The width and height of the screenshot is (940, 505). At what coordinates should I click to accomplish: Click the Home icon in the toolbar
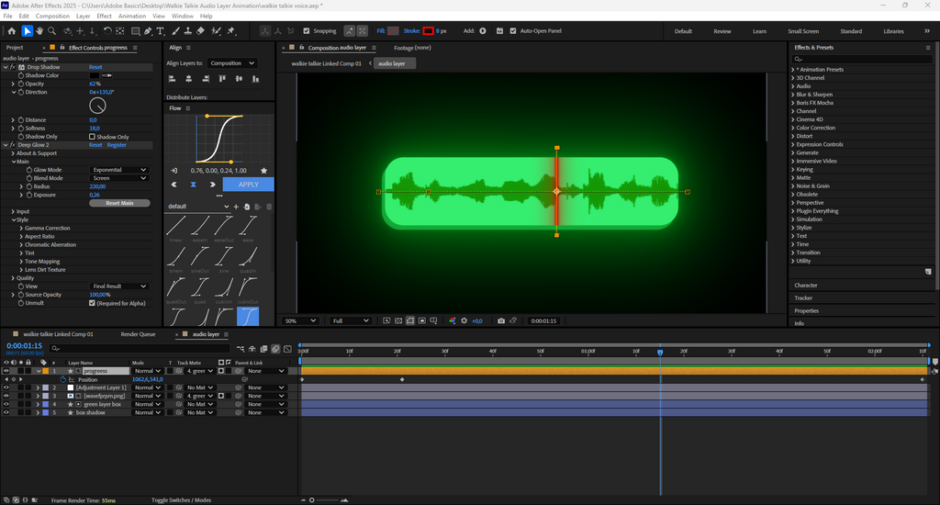(12, 31)
